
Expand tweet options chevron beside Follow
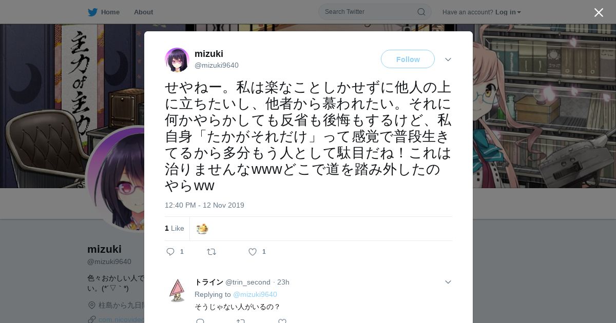[448, 59]
